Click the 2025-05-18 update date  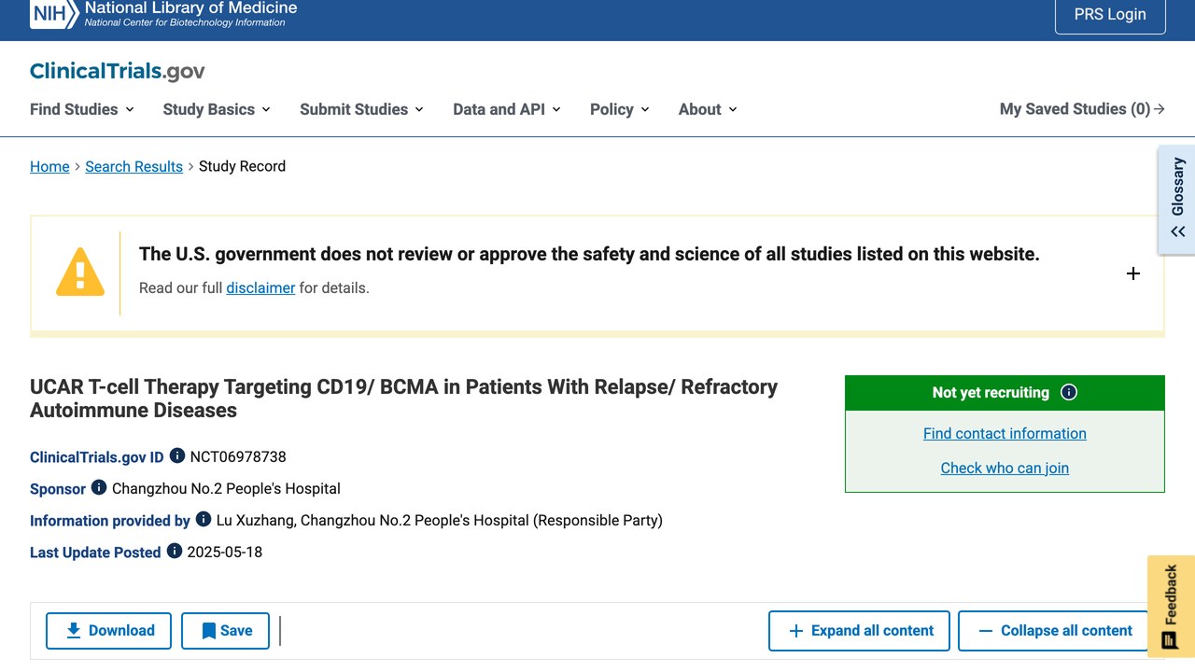click(225, 552)
